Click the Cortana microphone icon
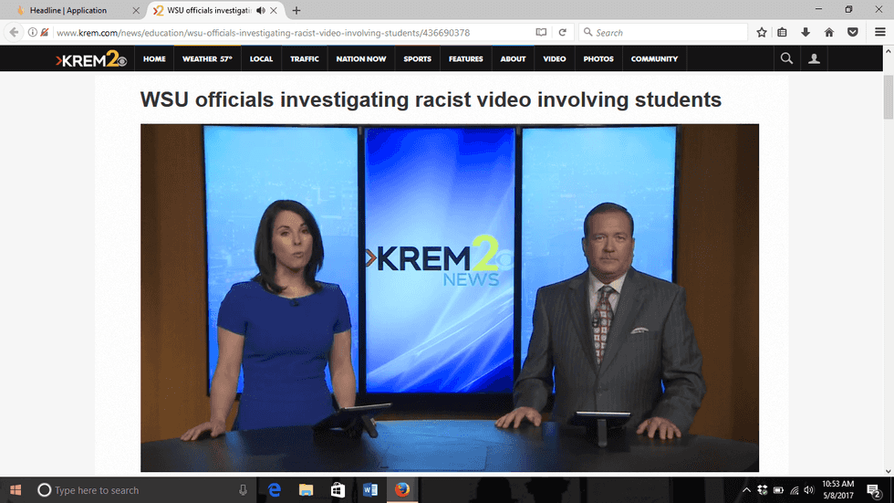The width and height of the screenshot is (894, 503). click(x=243, y=490)
